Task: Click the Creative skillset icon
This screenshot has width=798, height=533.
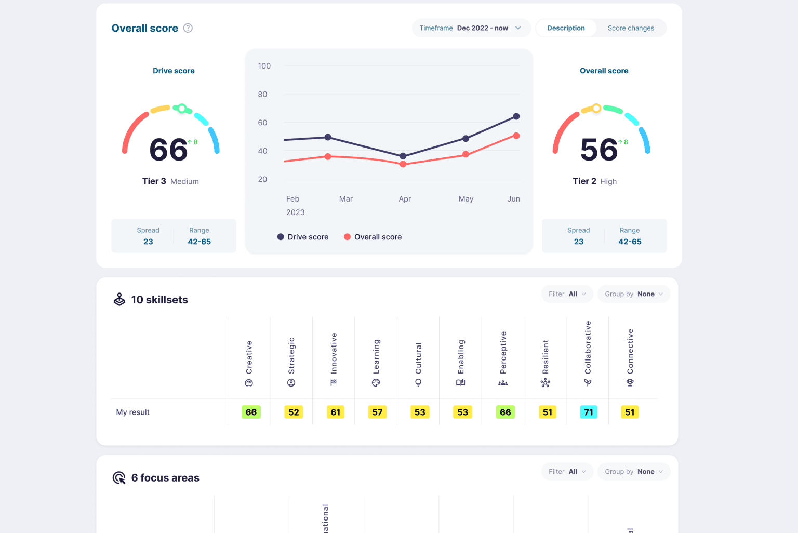Action: coord(249,383)
